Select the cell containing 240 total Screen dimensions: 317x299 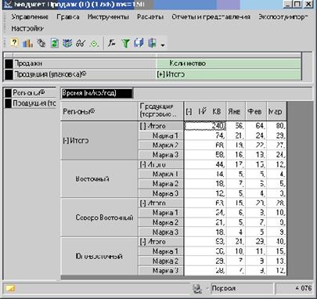pyautogui.click(x=205, y=126)
